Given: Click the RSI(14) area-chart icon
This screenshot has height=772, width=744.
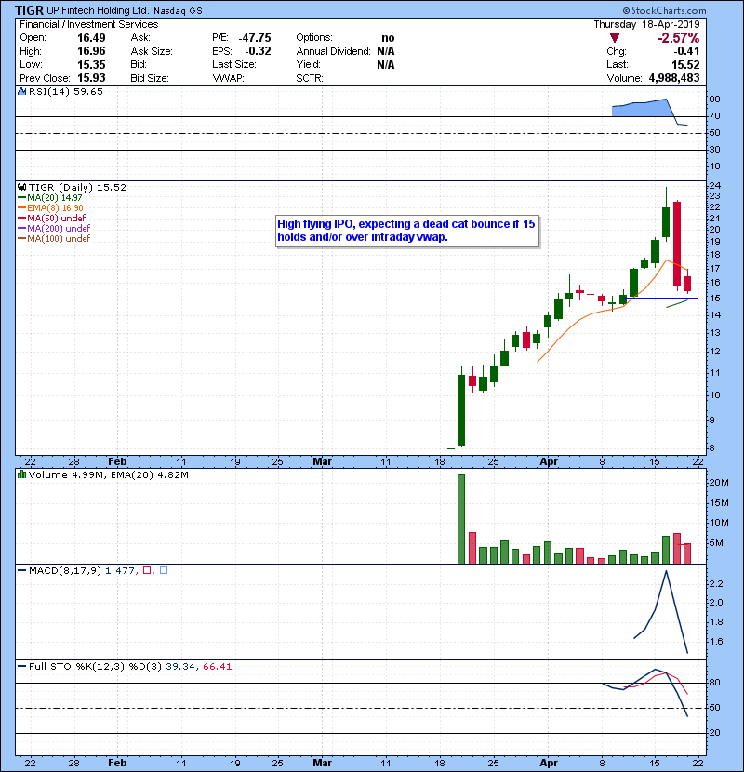Looking at the screenshot, I should (20, 92).
